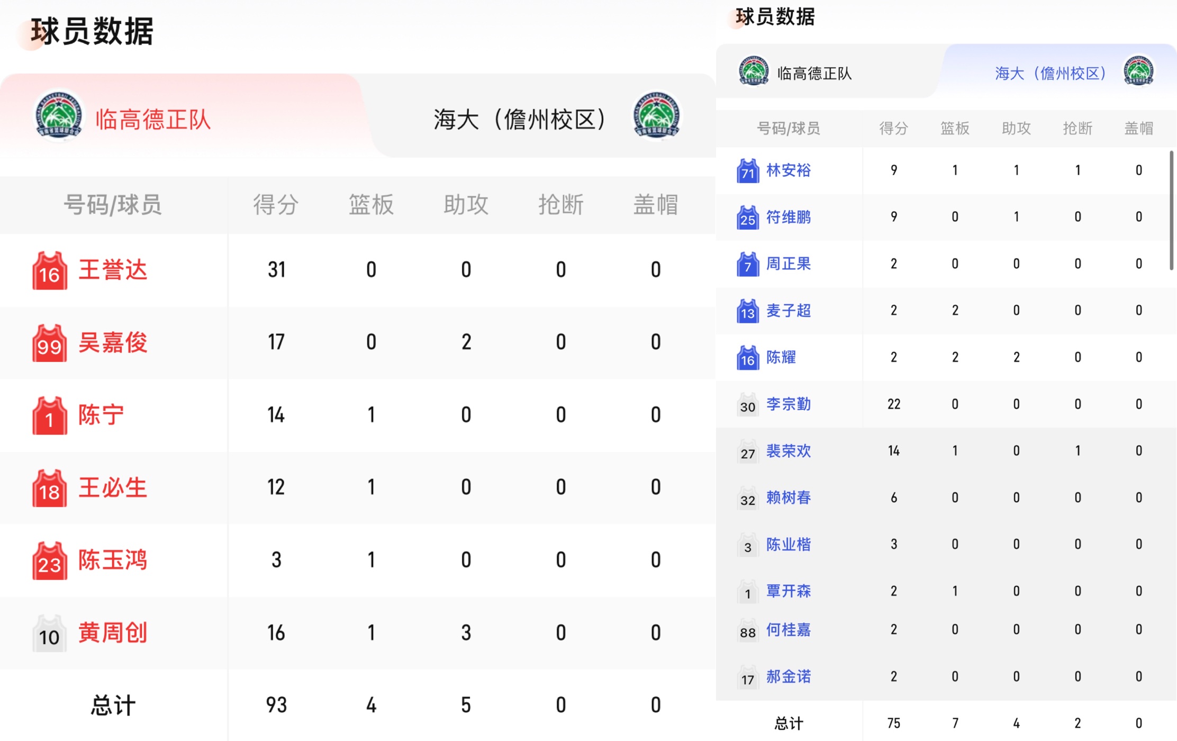Viewport: 1177px width, 741px height.
Task: Click team logo beside red 临高德正队
Action: 58,116
